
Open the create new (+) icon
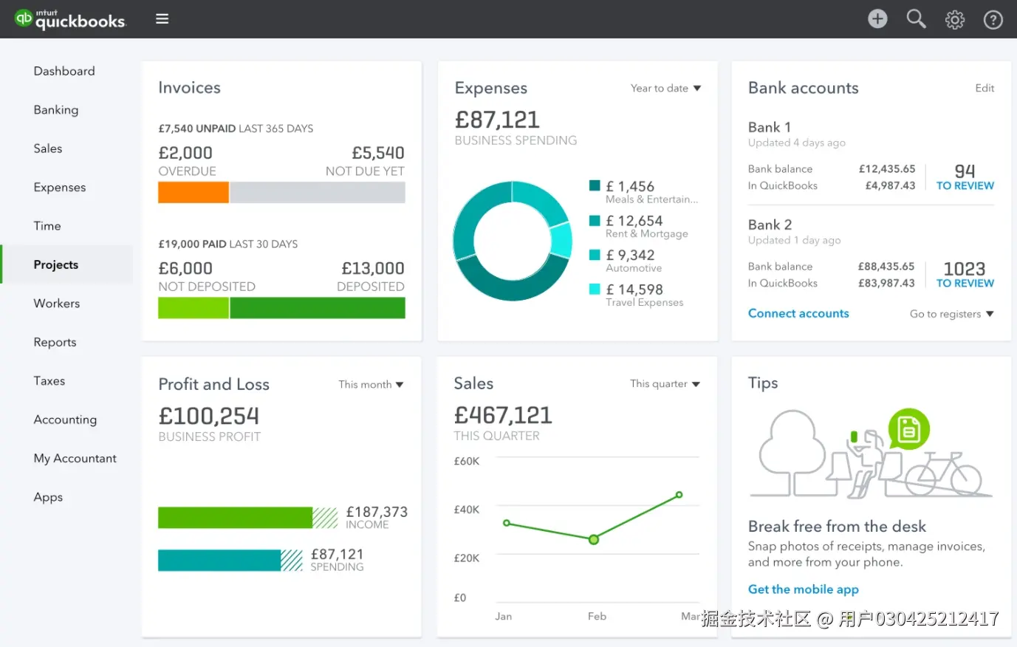point(877,18)
